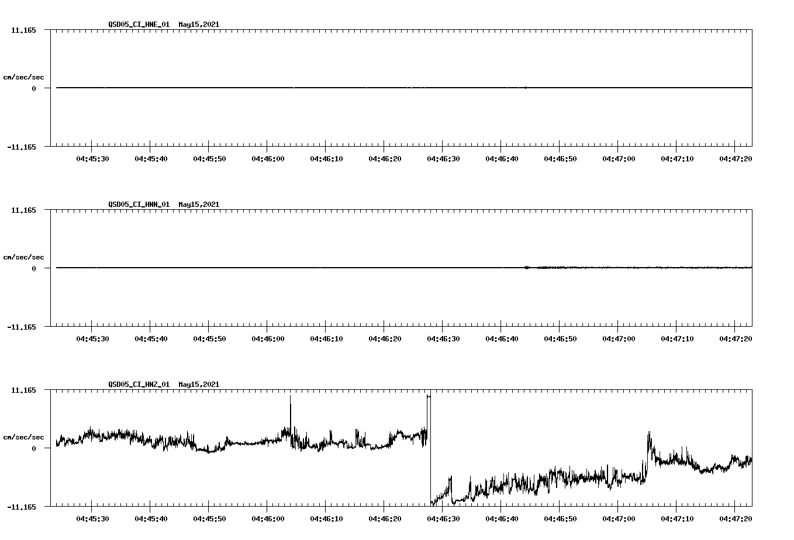
Task: Click 04:46:00 time label under HNZ plot
Action: coord(268,518)
